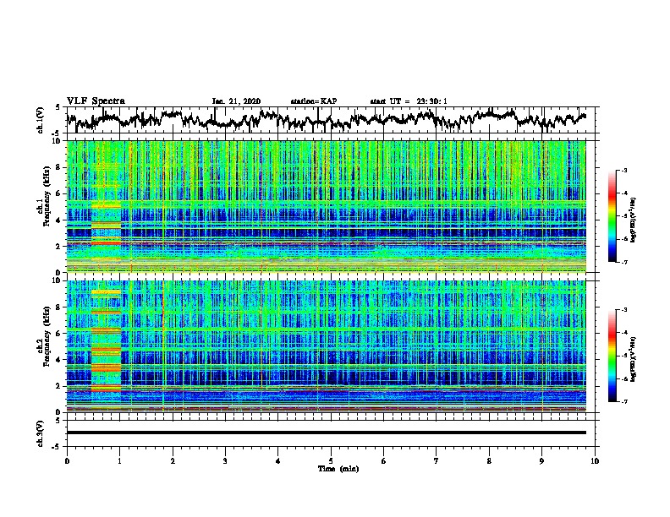Click the "ch.3(V)" axis label
This screenshot has height=517, width=670.
(40, 433)
